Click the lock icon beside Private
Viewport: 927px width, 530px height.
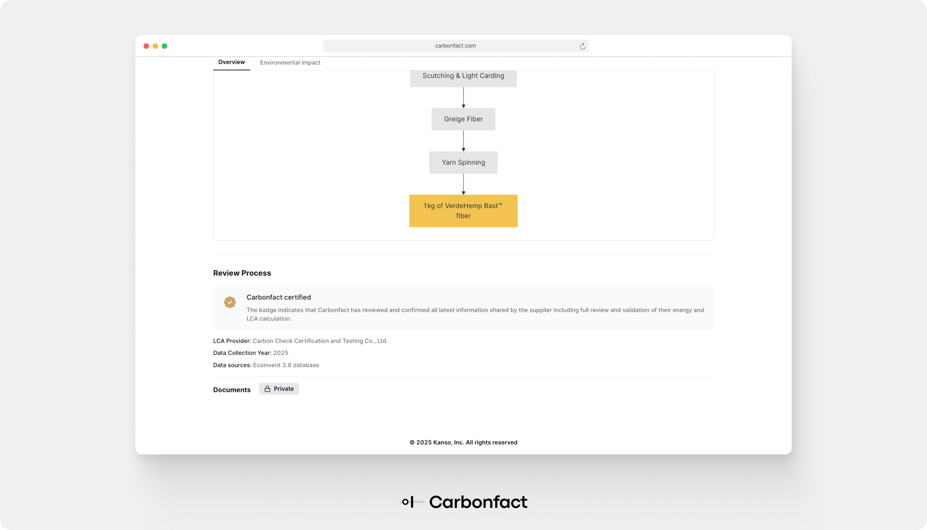click(267, 389)
